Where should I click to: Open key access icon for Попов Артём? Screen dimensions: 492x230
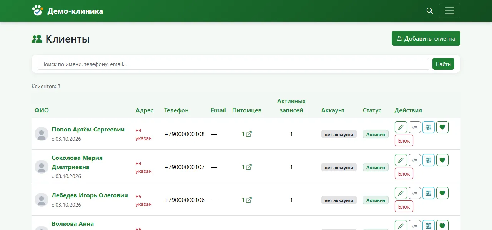click(x=415, y=127)
